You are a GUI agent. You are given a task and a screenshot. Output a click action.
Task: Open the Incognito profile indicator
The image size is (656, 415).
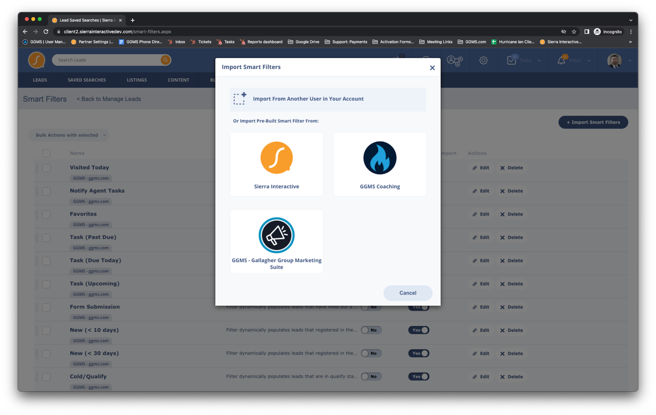[608, 32]
